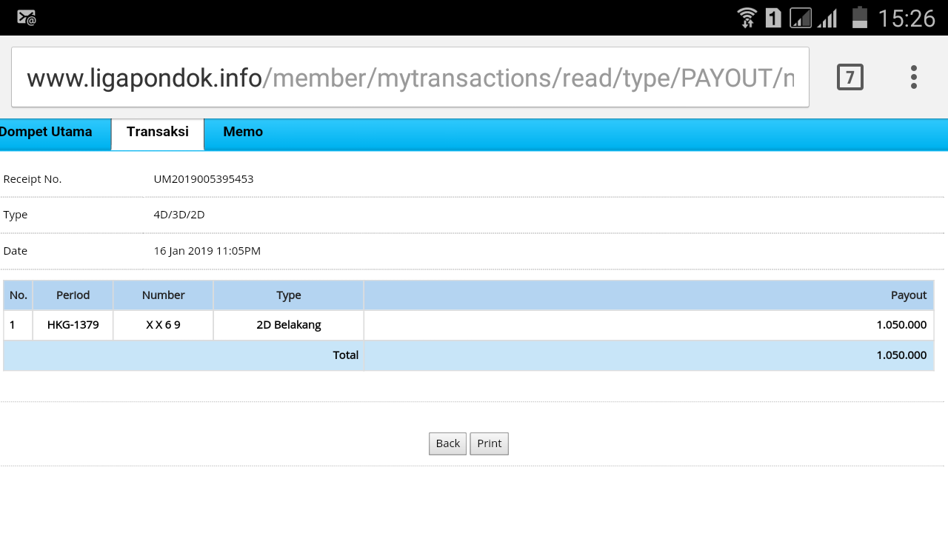
Task: Tap the SIM 1 indicator icon
Action: (x=772, y=18)
